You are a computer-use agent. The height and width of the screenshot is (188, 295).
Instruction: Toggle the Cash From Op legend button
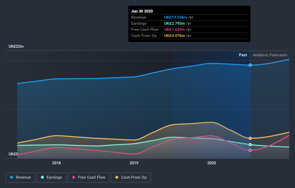131,178
